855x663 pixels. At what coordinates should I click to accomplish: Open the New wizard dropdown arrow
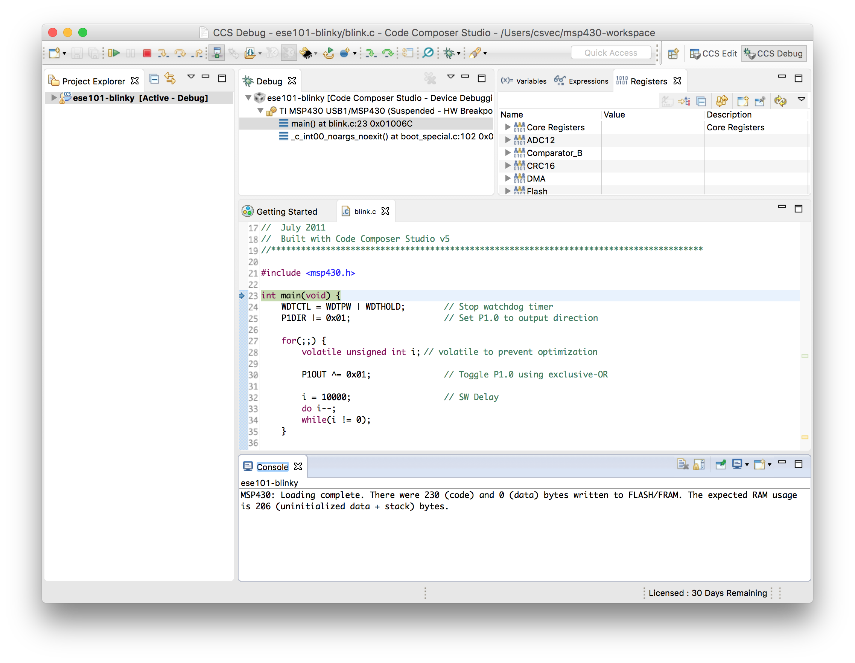[64, 53]
